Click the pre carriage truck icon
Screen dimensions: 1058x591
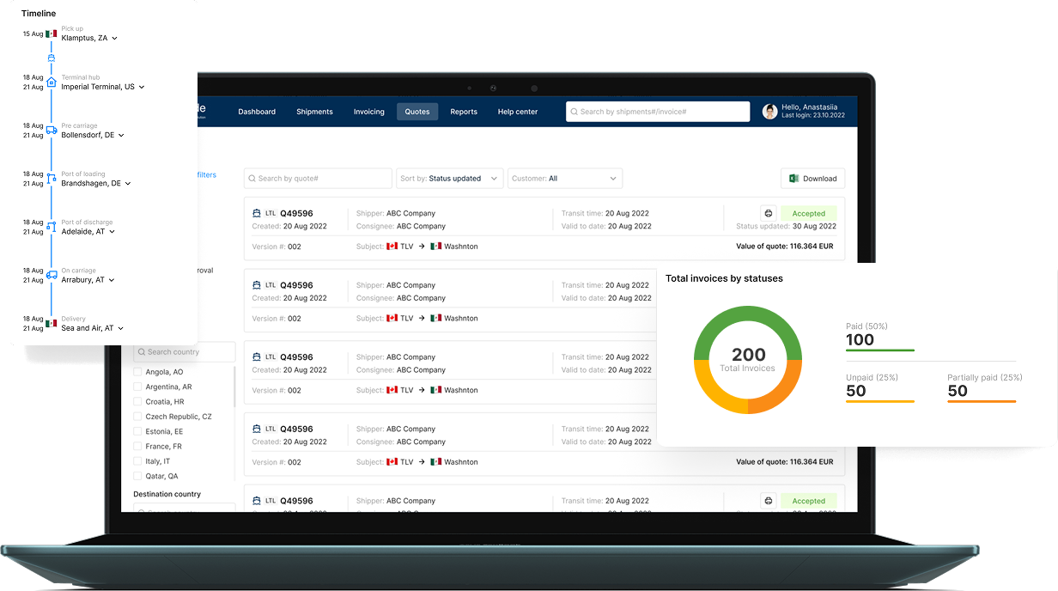[52, 131]
